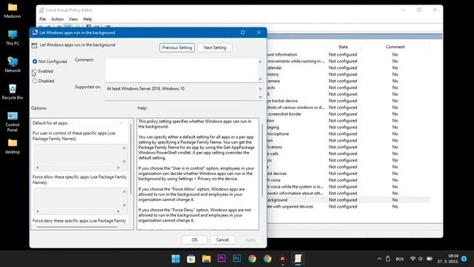Launch Photoshop from taskbar
The image size is (474, 267).
tap(237, 259)
